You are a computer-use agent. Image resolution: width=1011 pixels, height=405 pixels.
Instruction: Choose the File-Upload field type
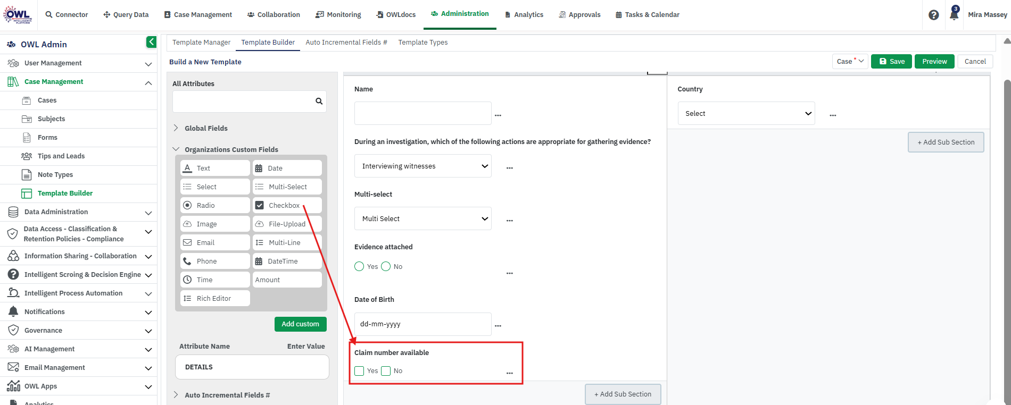287,224
